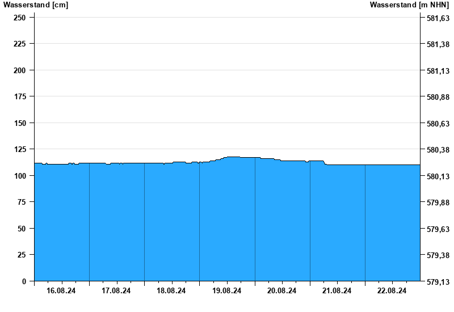Click the 'Wasserstand [cm]' axis title
This screenshot has width=454, height=312.
coord(36,5)
